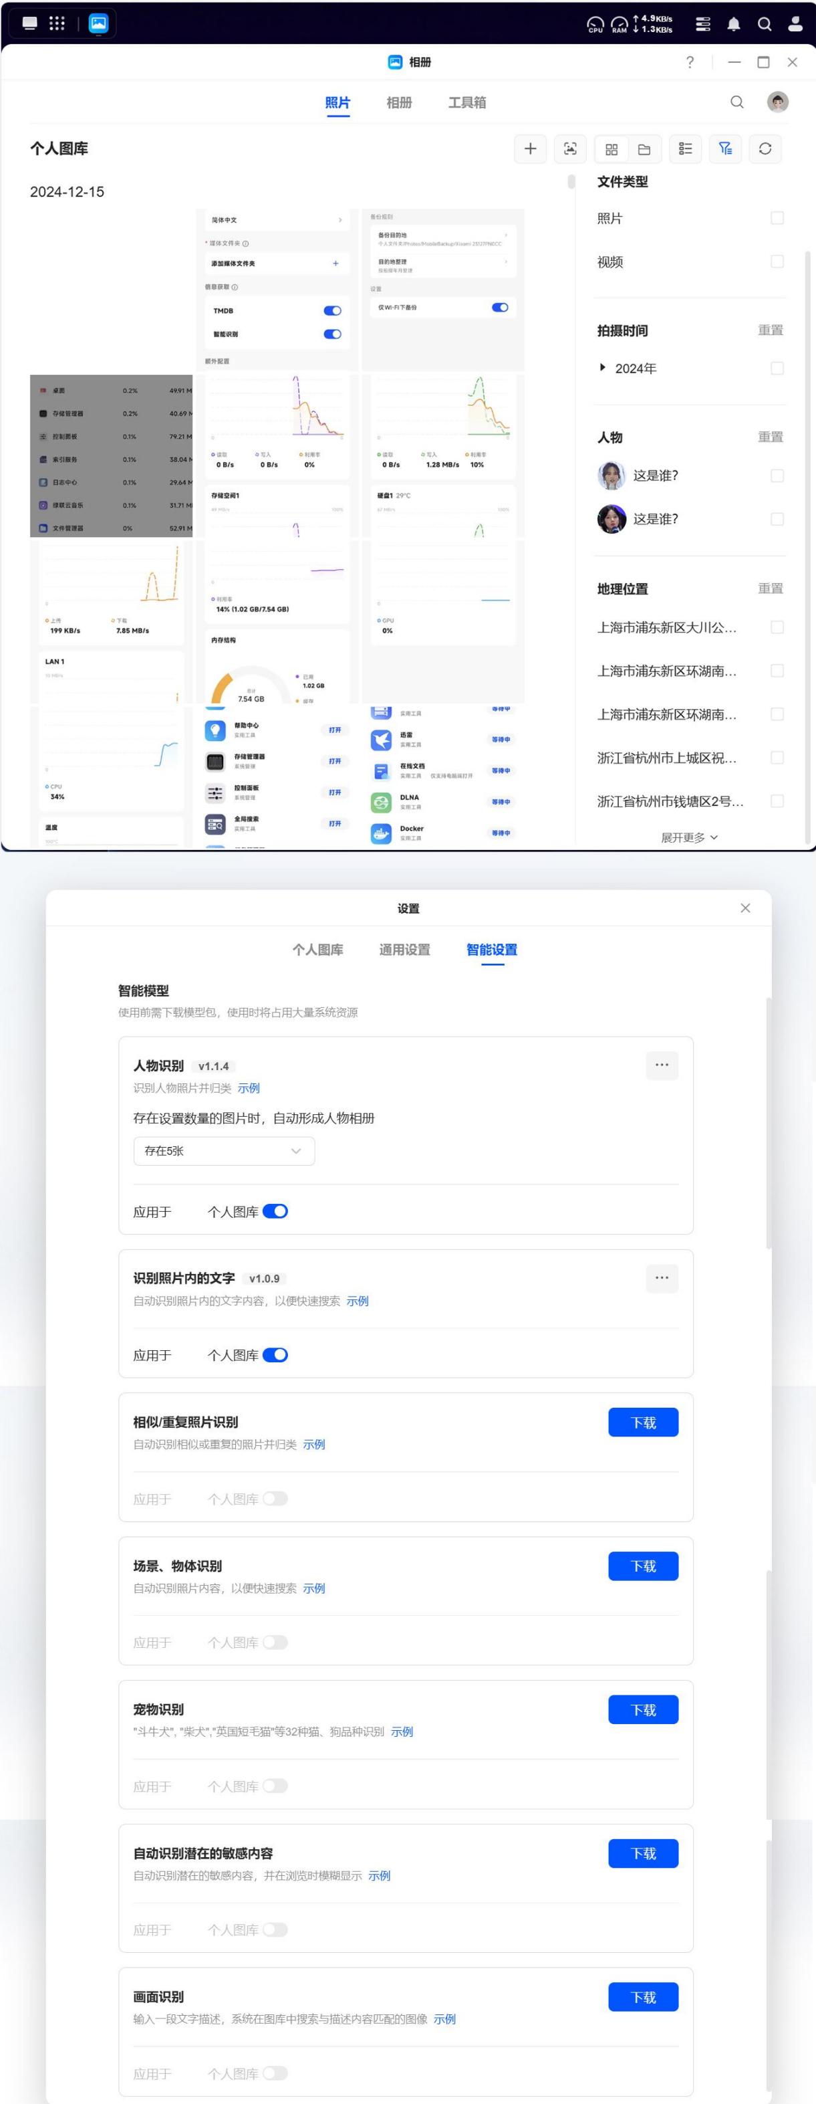Open the 宠物识别 示例 link
The image size is (816, 2104).
[x=402, y=1731]
